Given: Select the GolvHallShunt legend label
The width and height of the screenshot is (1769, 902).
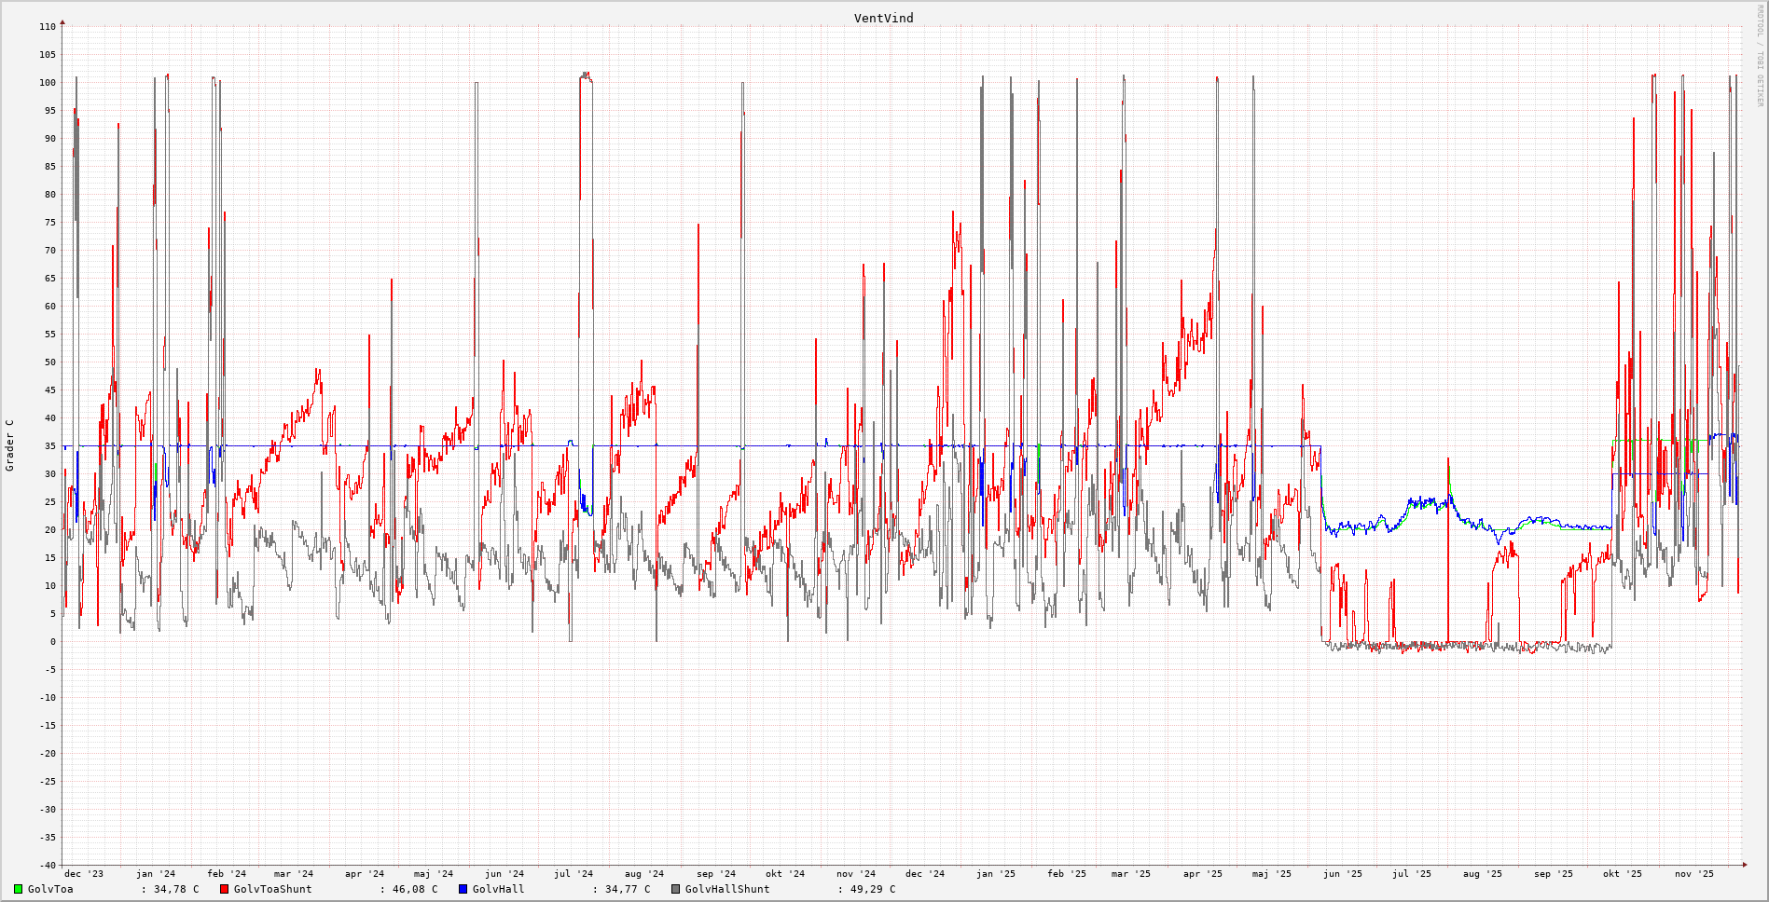Looking at the screenshot, I should [727, 889].
